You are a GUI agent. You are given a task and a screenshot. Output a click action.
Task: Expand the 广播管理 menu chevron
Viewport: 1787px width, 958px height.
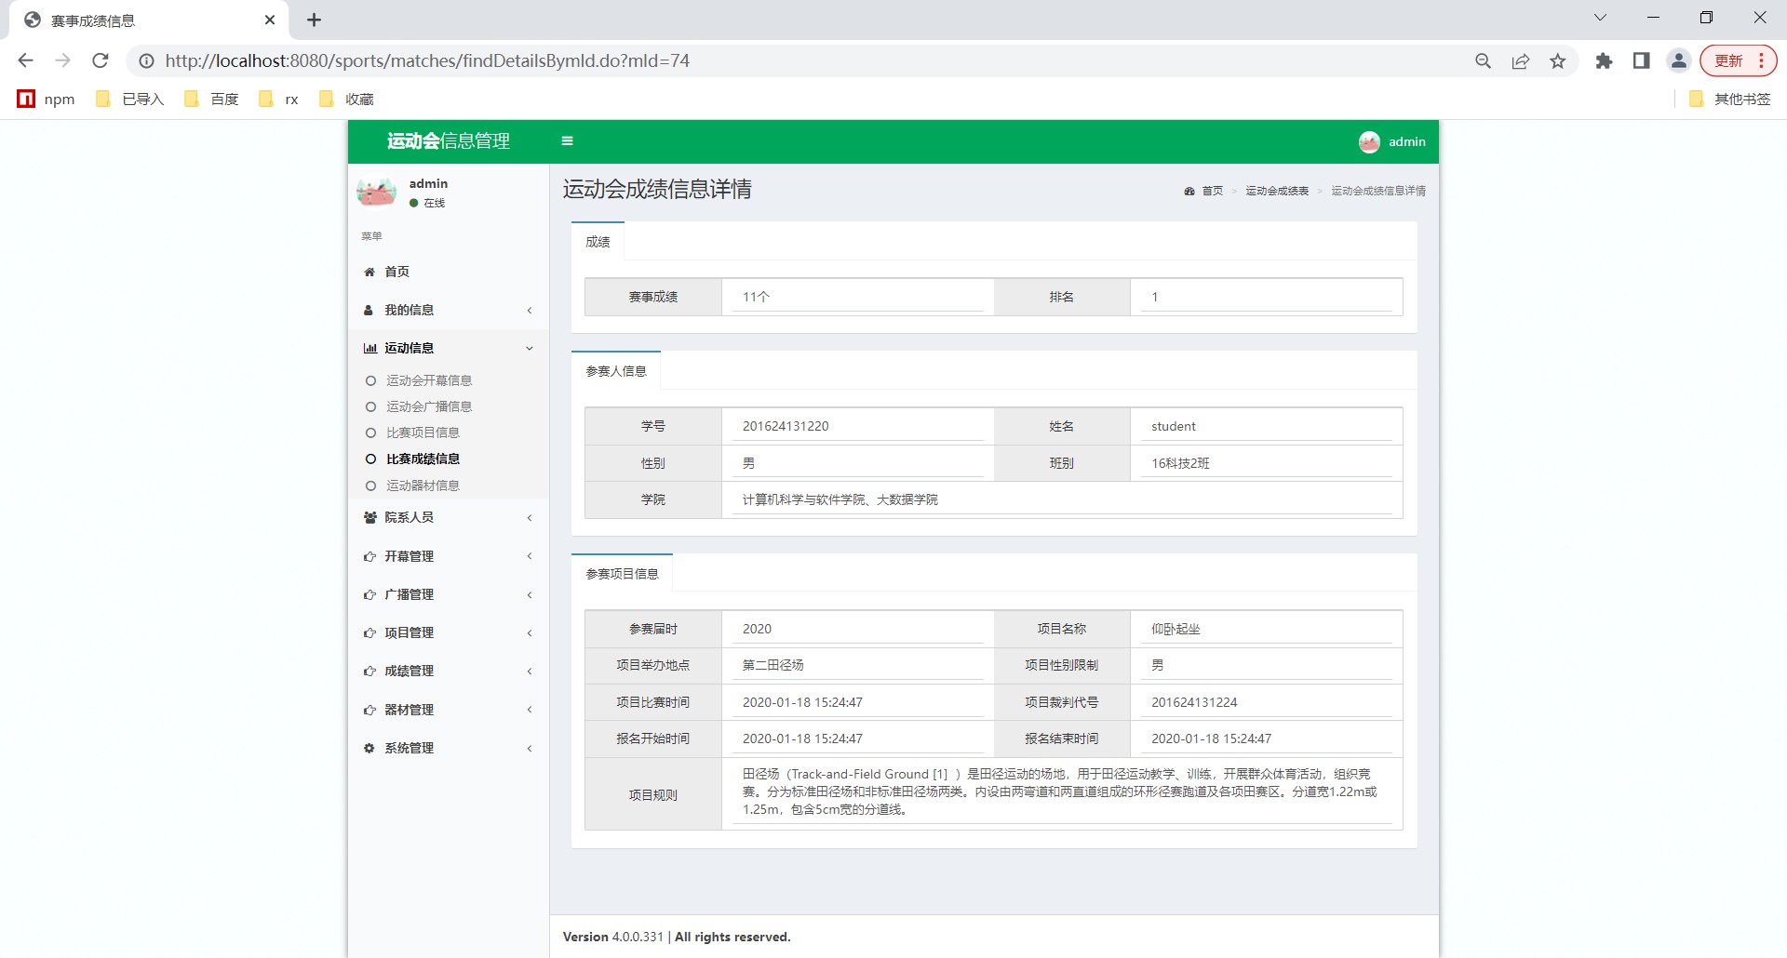(530, 594)
